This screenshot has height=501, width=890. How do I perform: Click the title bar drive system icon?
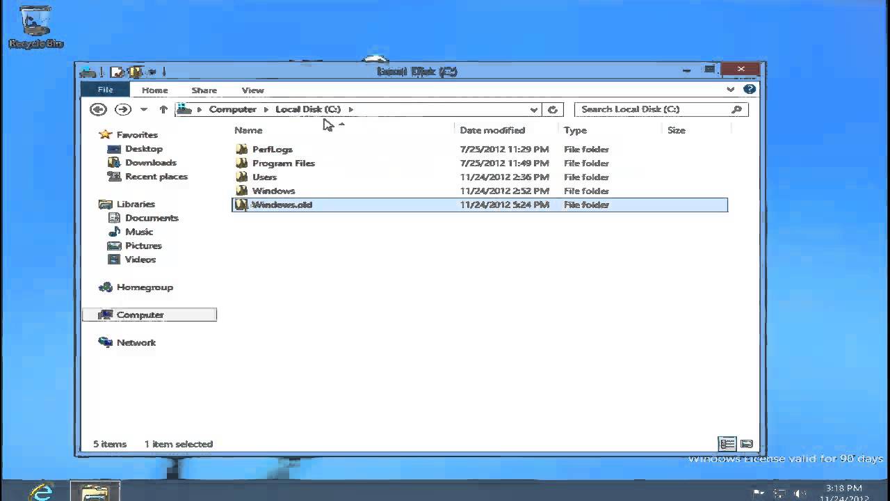pyautogui.click(x=88, y=71)
